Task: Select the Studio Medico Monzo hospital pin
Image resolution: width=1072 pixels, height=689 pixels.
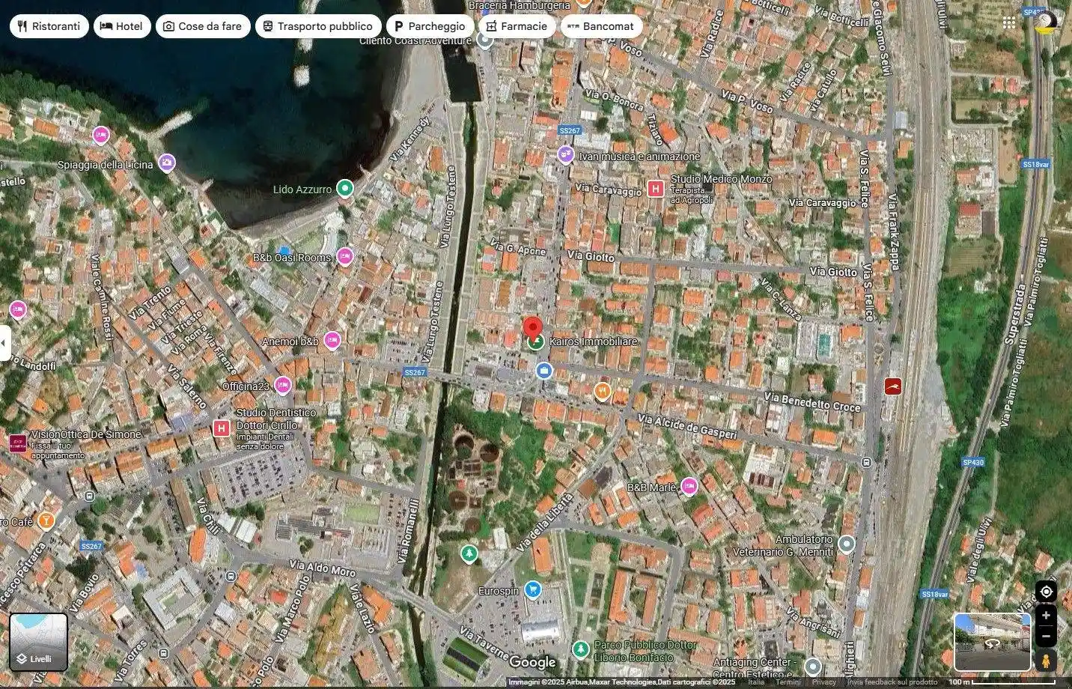Action: click(655, 187)
